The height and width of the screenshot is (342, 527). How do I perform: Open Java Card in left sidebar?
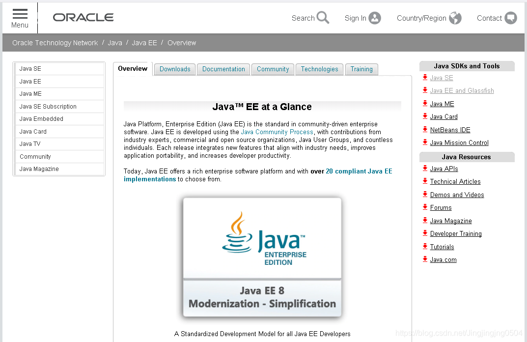[59, 132]
